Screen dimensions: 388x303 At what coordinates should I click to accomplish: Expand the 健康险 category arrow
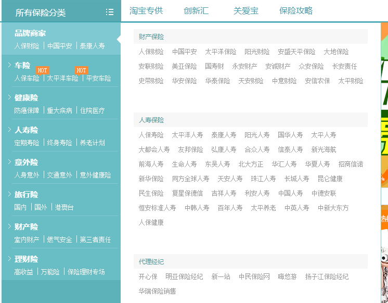[9, 97]
